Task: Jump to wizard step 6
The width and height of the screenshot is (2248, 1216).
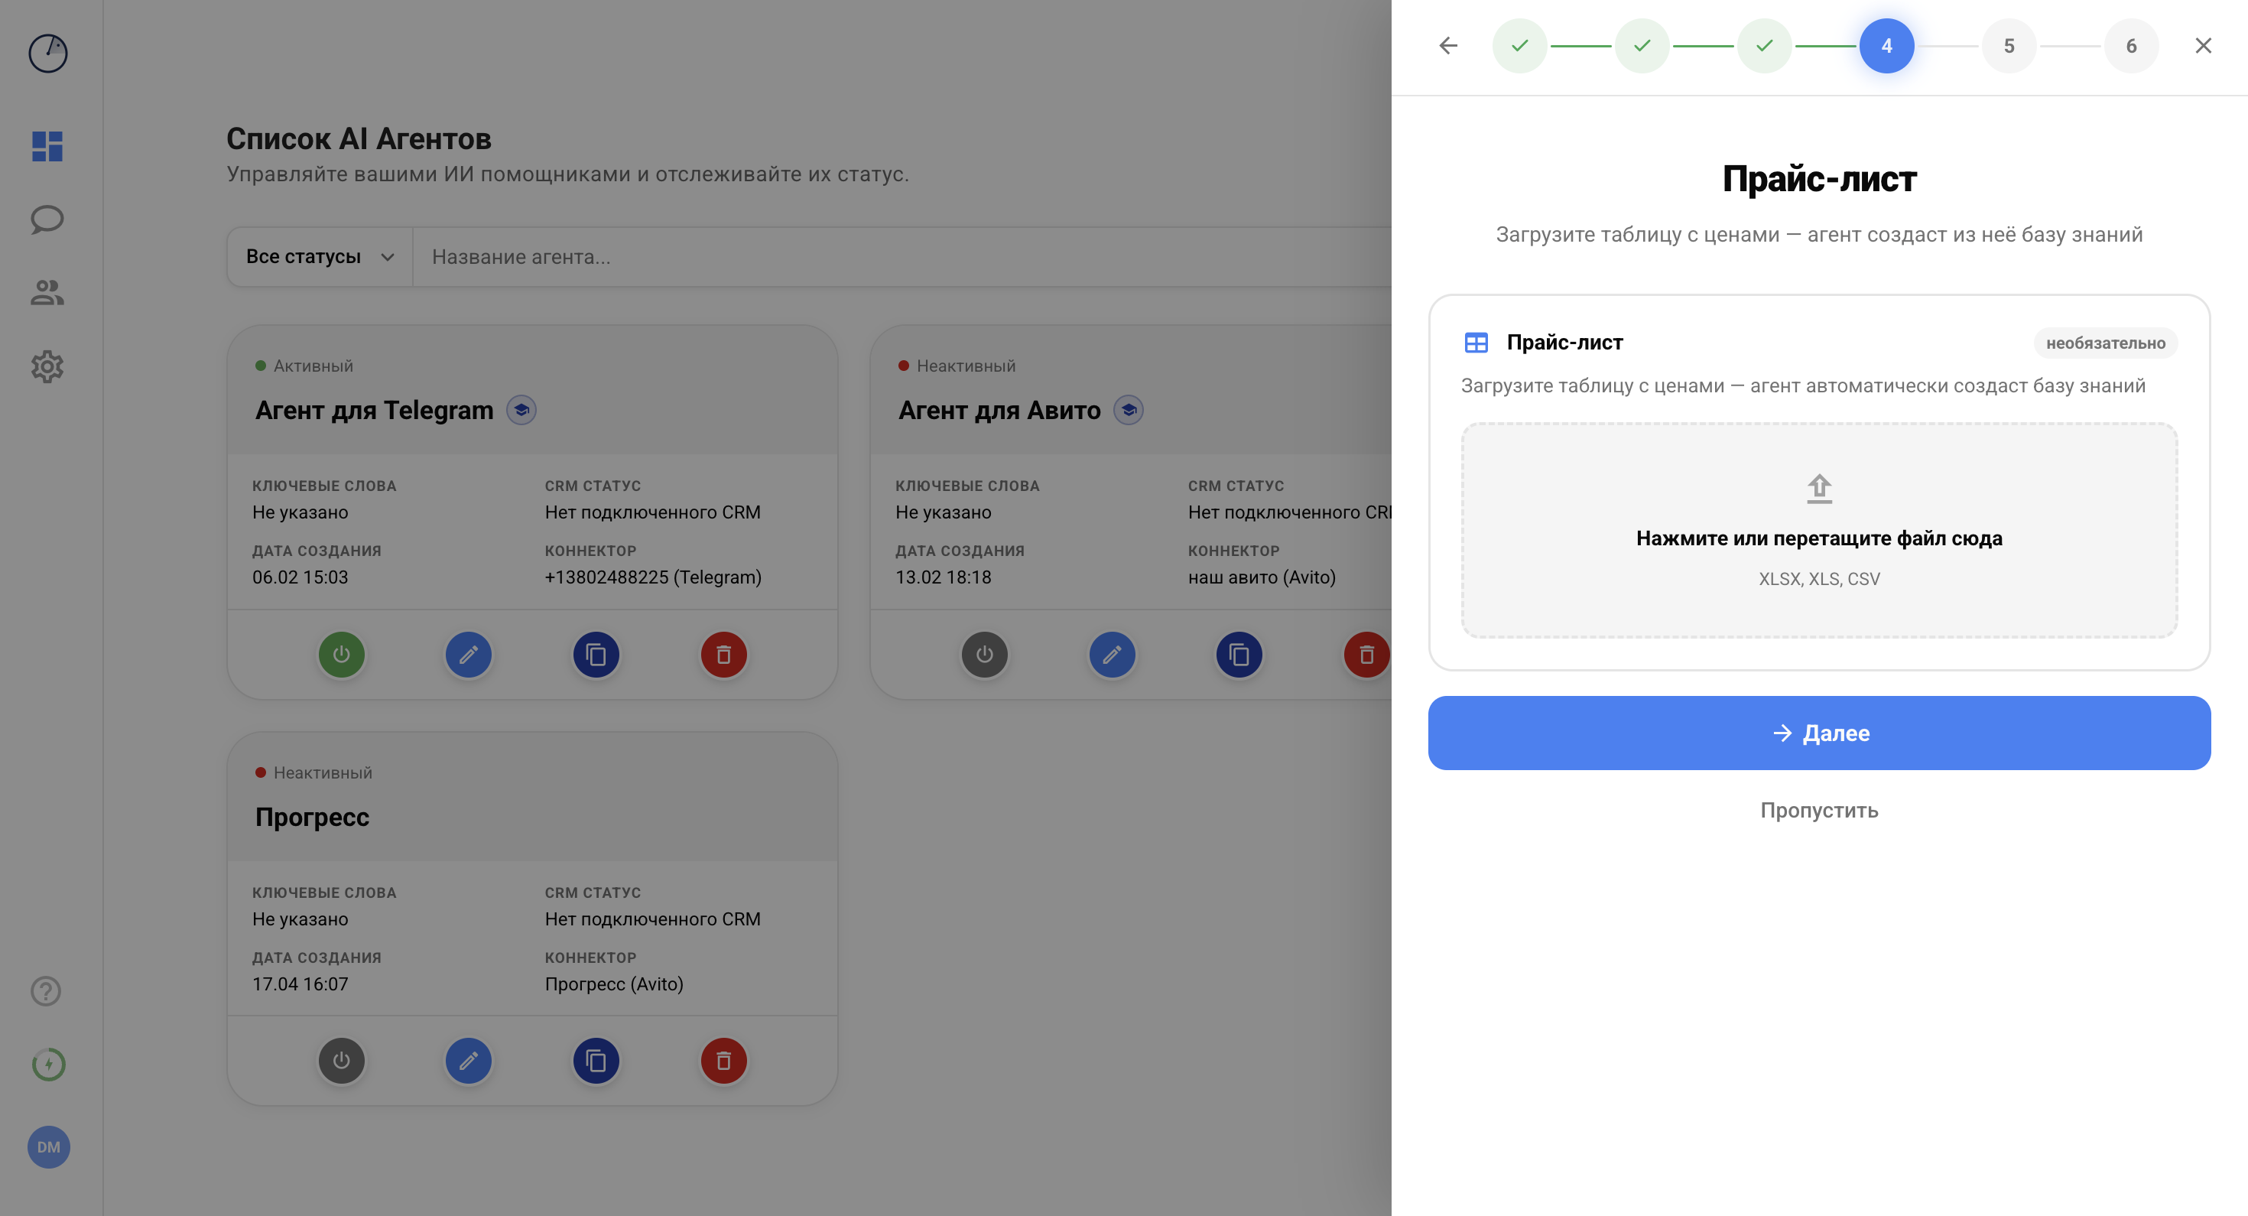Action: click(x=2131, y=45)
